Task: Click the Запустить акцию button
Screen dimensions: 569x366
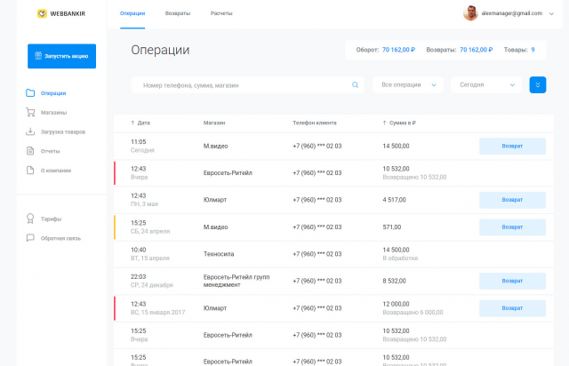Action: click(x=61, y=56)
